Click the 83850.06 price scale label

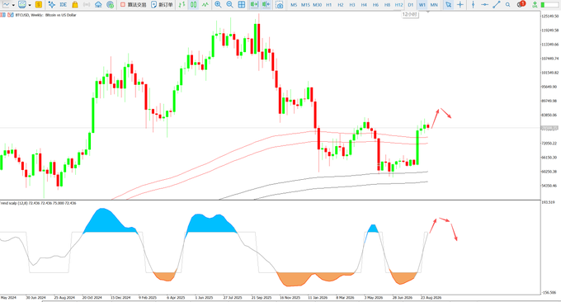coord(550,115)
